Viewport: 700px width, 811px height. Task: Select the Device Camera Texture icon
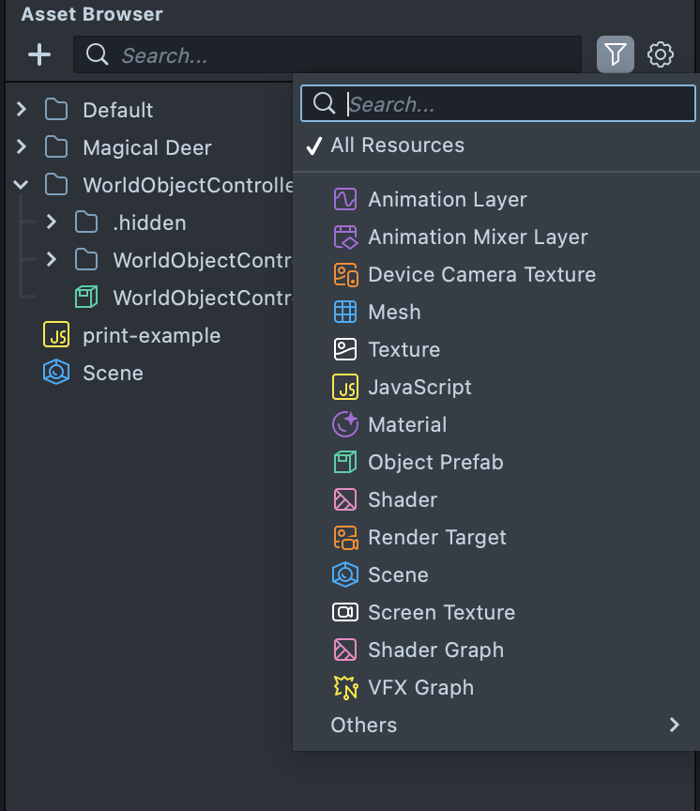coord(345,275)
